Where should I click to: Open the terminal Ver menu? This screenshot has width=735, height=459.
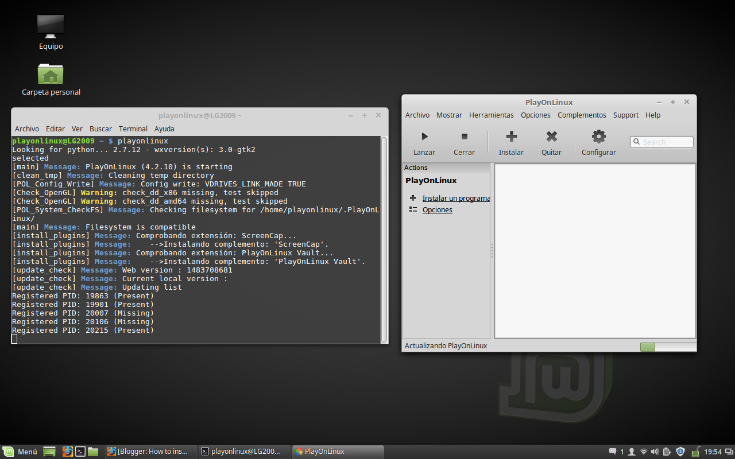point(77,129)
